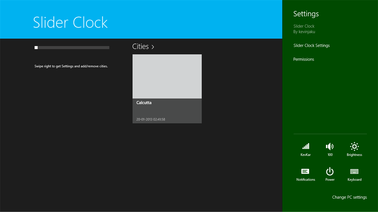
Task: Open the Power options icon
Action: [x=330, y=174]
